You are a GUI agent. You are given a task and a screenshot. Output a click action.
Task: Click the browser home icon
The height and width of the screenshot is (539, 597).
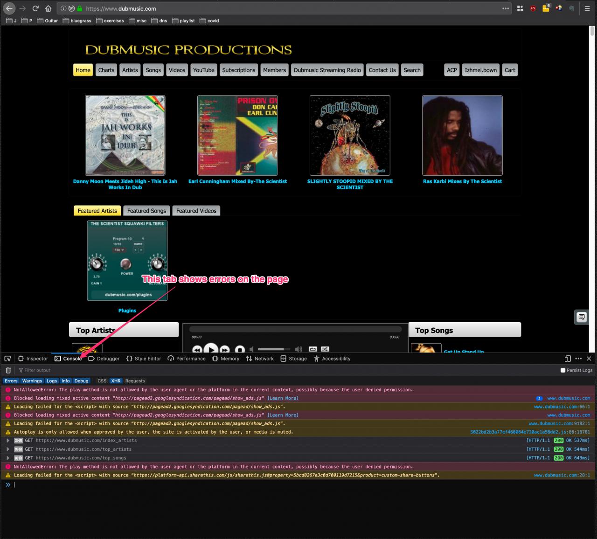[x=48, y=8]
